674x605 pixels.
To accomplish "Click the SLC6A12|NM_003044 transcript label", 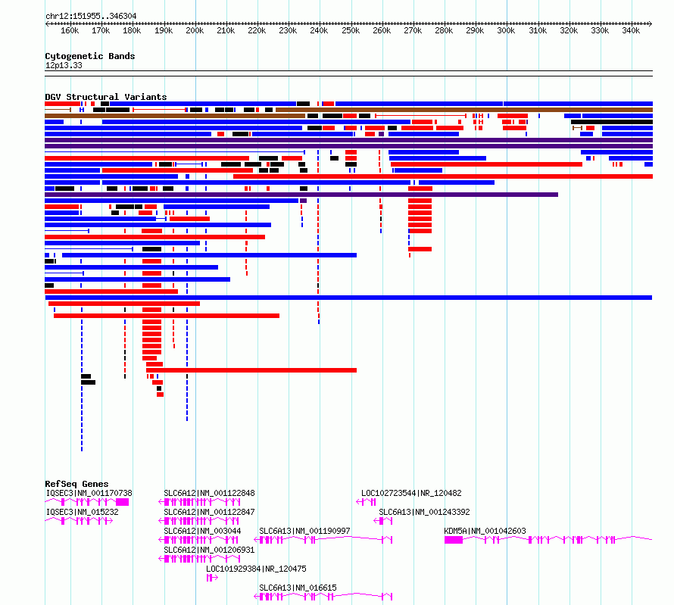I will coord(202,531).
